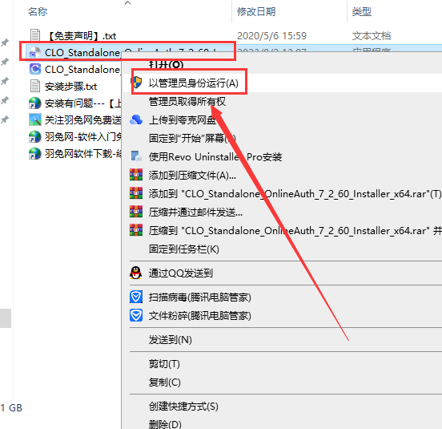442x429 pixels.
Task: Choose 管理员取得所有权 menu entry
Action: click(x=187, y=101)
